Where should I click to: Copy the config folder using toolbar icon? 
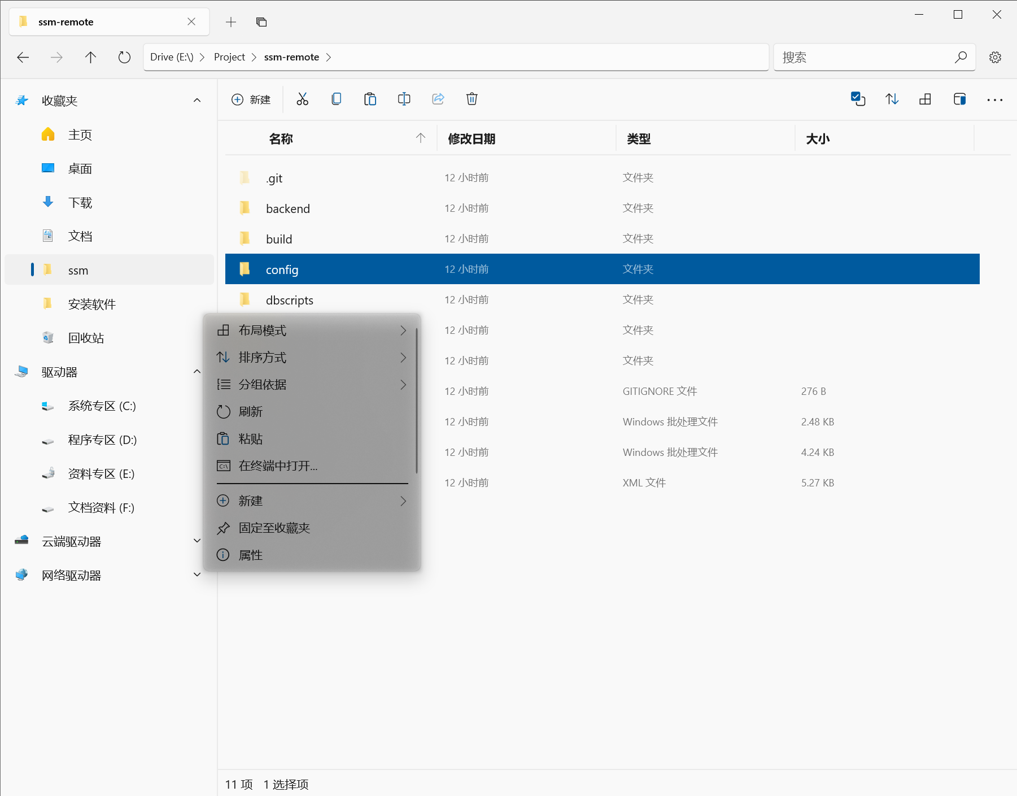[x=336, y=99]
